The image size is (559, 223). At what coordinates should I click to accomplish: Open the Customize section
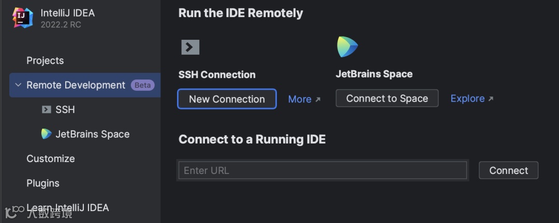(x=51, y=158)
